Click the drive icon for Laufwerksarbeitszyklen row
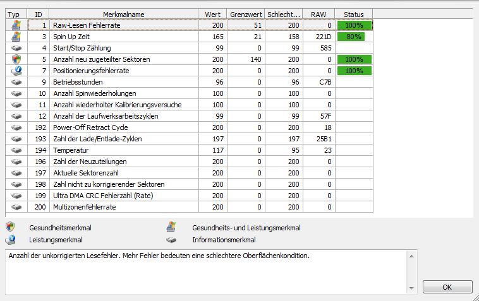The width and height of the screenshot is (479, 301). click(16, 116)
